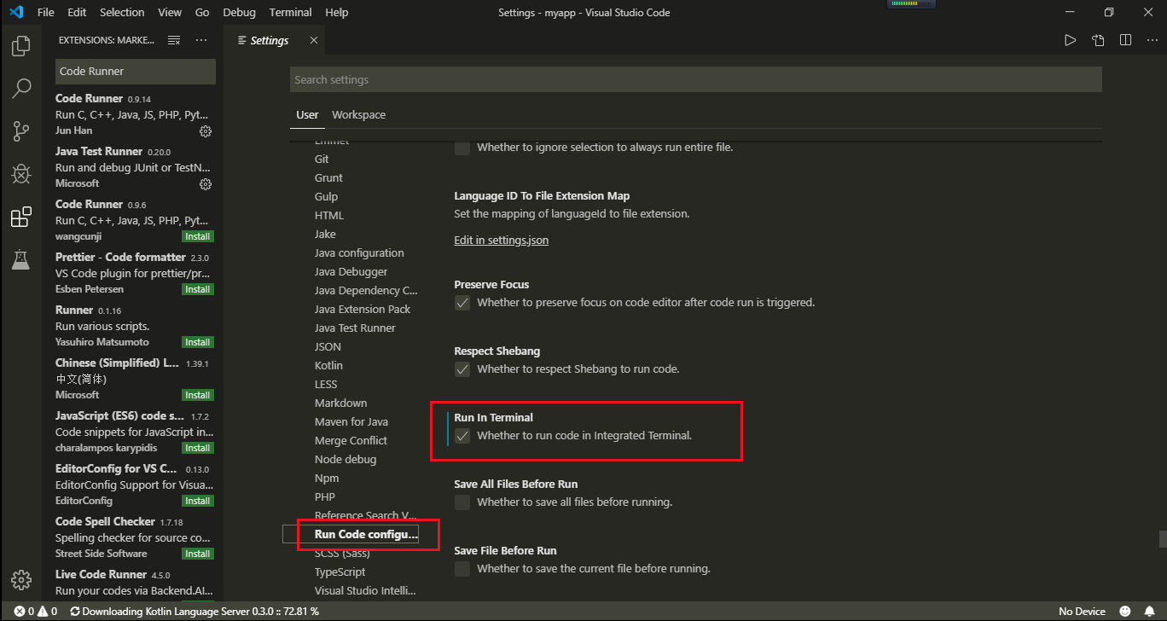Viewport: 1167px width, 621px height.
Task: Disable the Run In Terminal checkbox
Action: 462,435
